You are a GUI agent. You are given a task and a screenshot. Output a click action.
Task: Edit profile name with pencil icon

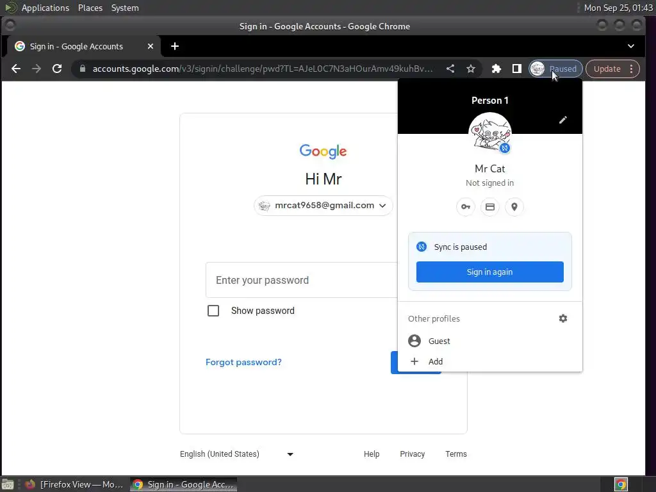[x=562, y=120]
